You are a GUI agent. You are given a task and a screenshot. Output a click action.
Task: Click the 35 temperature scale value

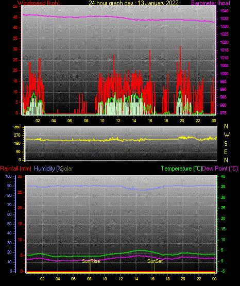point(223,187)
